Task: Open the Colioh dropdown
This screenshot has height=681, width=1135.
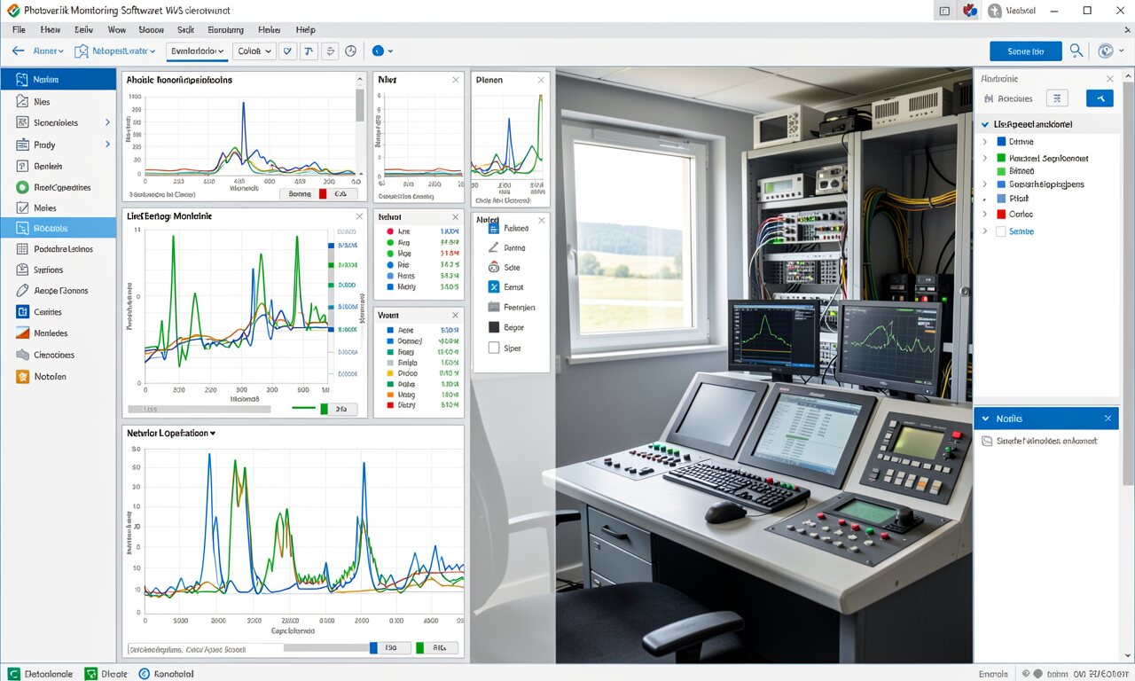Action: pos(254,51)
